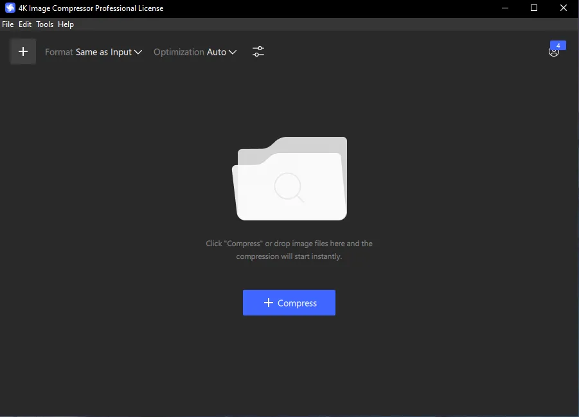The width and height of the screenshot is (579, 417).
Task: Open the Edit menu
Action: [x=25, y=24]
